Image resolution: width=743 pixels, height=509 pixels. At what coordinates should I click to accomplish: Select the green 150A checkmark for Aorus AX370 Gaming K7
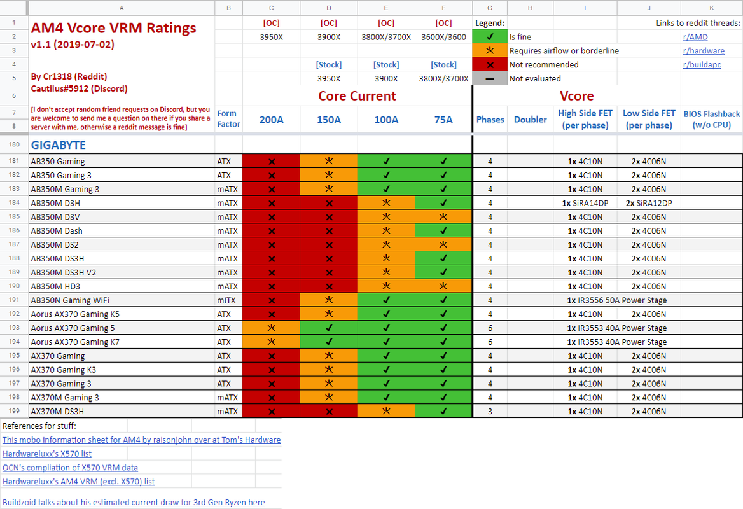[x=329, y=342]
